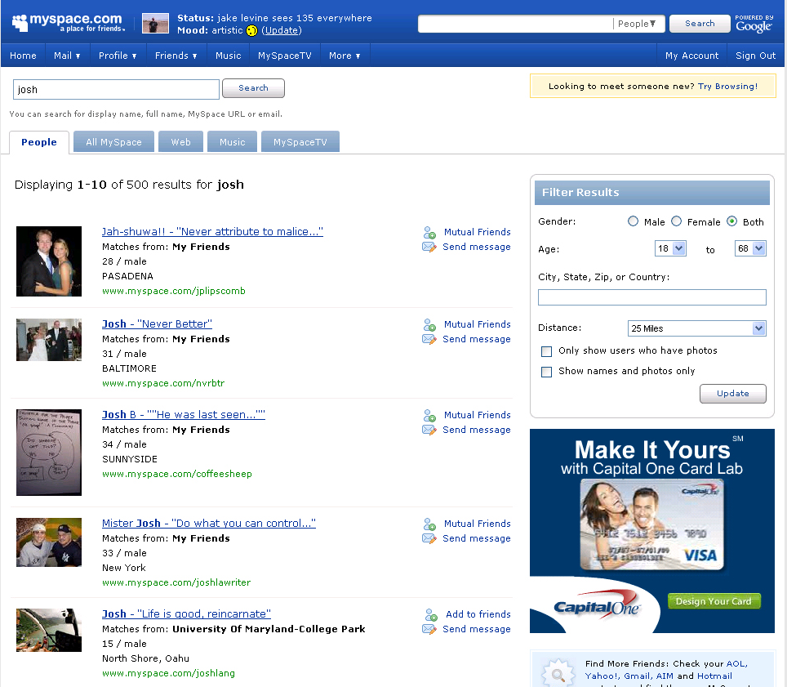This screenshot has width=787, height=687.
Task: Open the Distance dropdown showing 25 Miles
Action: pos(696,328)
